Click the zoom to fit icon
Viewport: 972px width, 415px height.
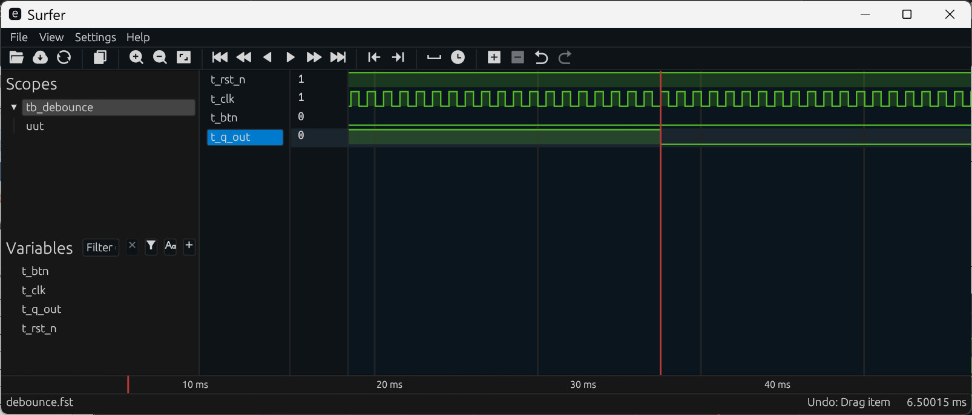(x=183, y=57)
